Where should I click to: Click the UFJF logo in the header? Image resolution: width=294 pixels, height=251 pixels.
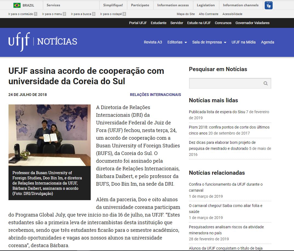tap(19, 42)
